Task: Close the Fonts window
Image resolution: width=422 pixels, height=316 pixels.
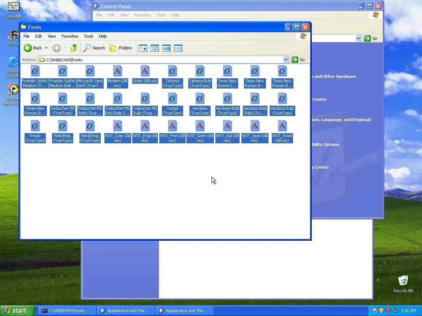Action: (x=306, y=27)
